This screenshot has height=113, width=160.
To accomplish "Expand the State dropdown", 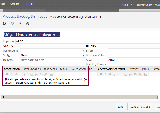I will 83,55.
